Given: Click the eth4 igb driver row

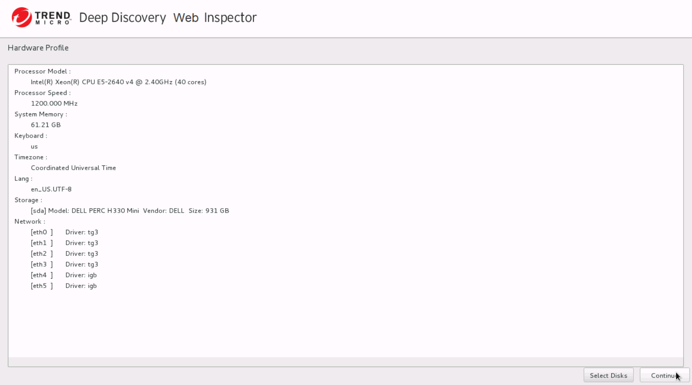Looking at the screenshot, I should coord(64,275).
